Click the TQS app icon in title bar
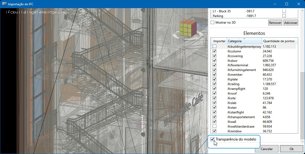 4,4
